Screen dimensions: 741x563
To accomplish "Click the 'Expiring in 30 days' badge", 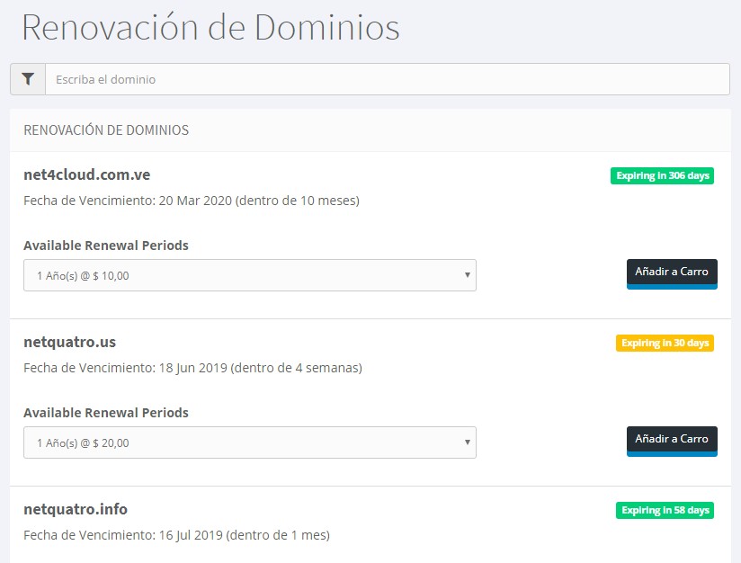I will point(665,344).
